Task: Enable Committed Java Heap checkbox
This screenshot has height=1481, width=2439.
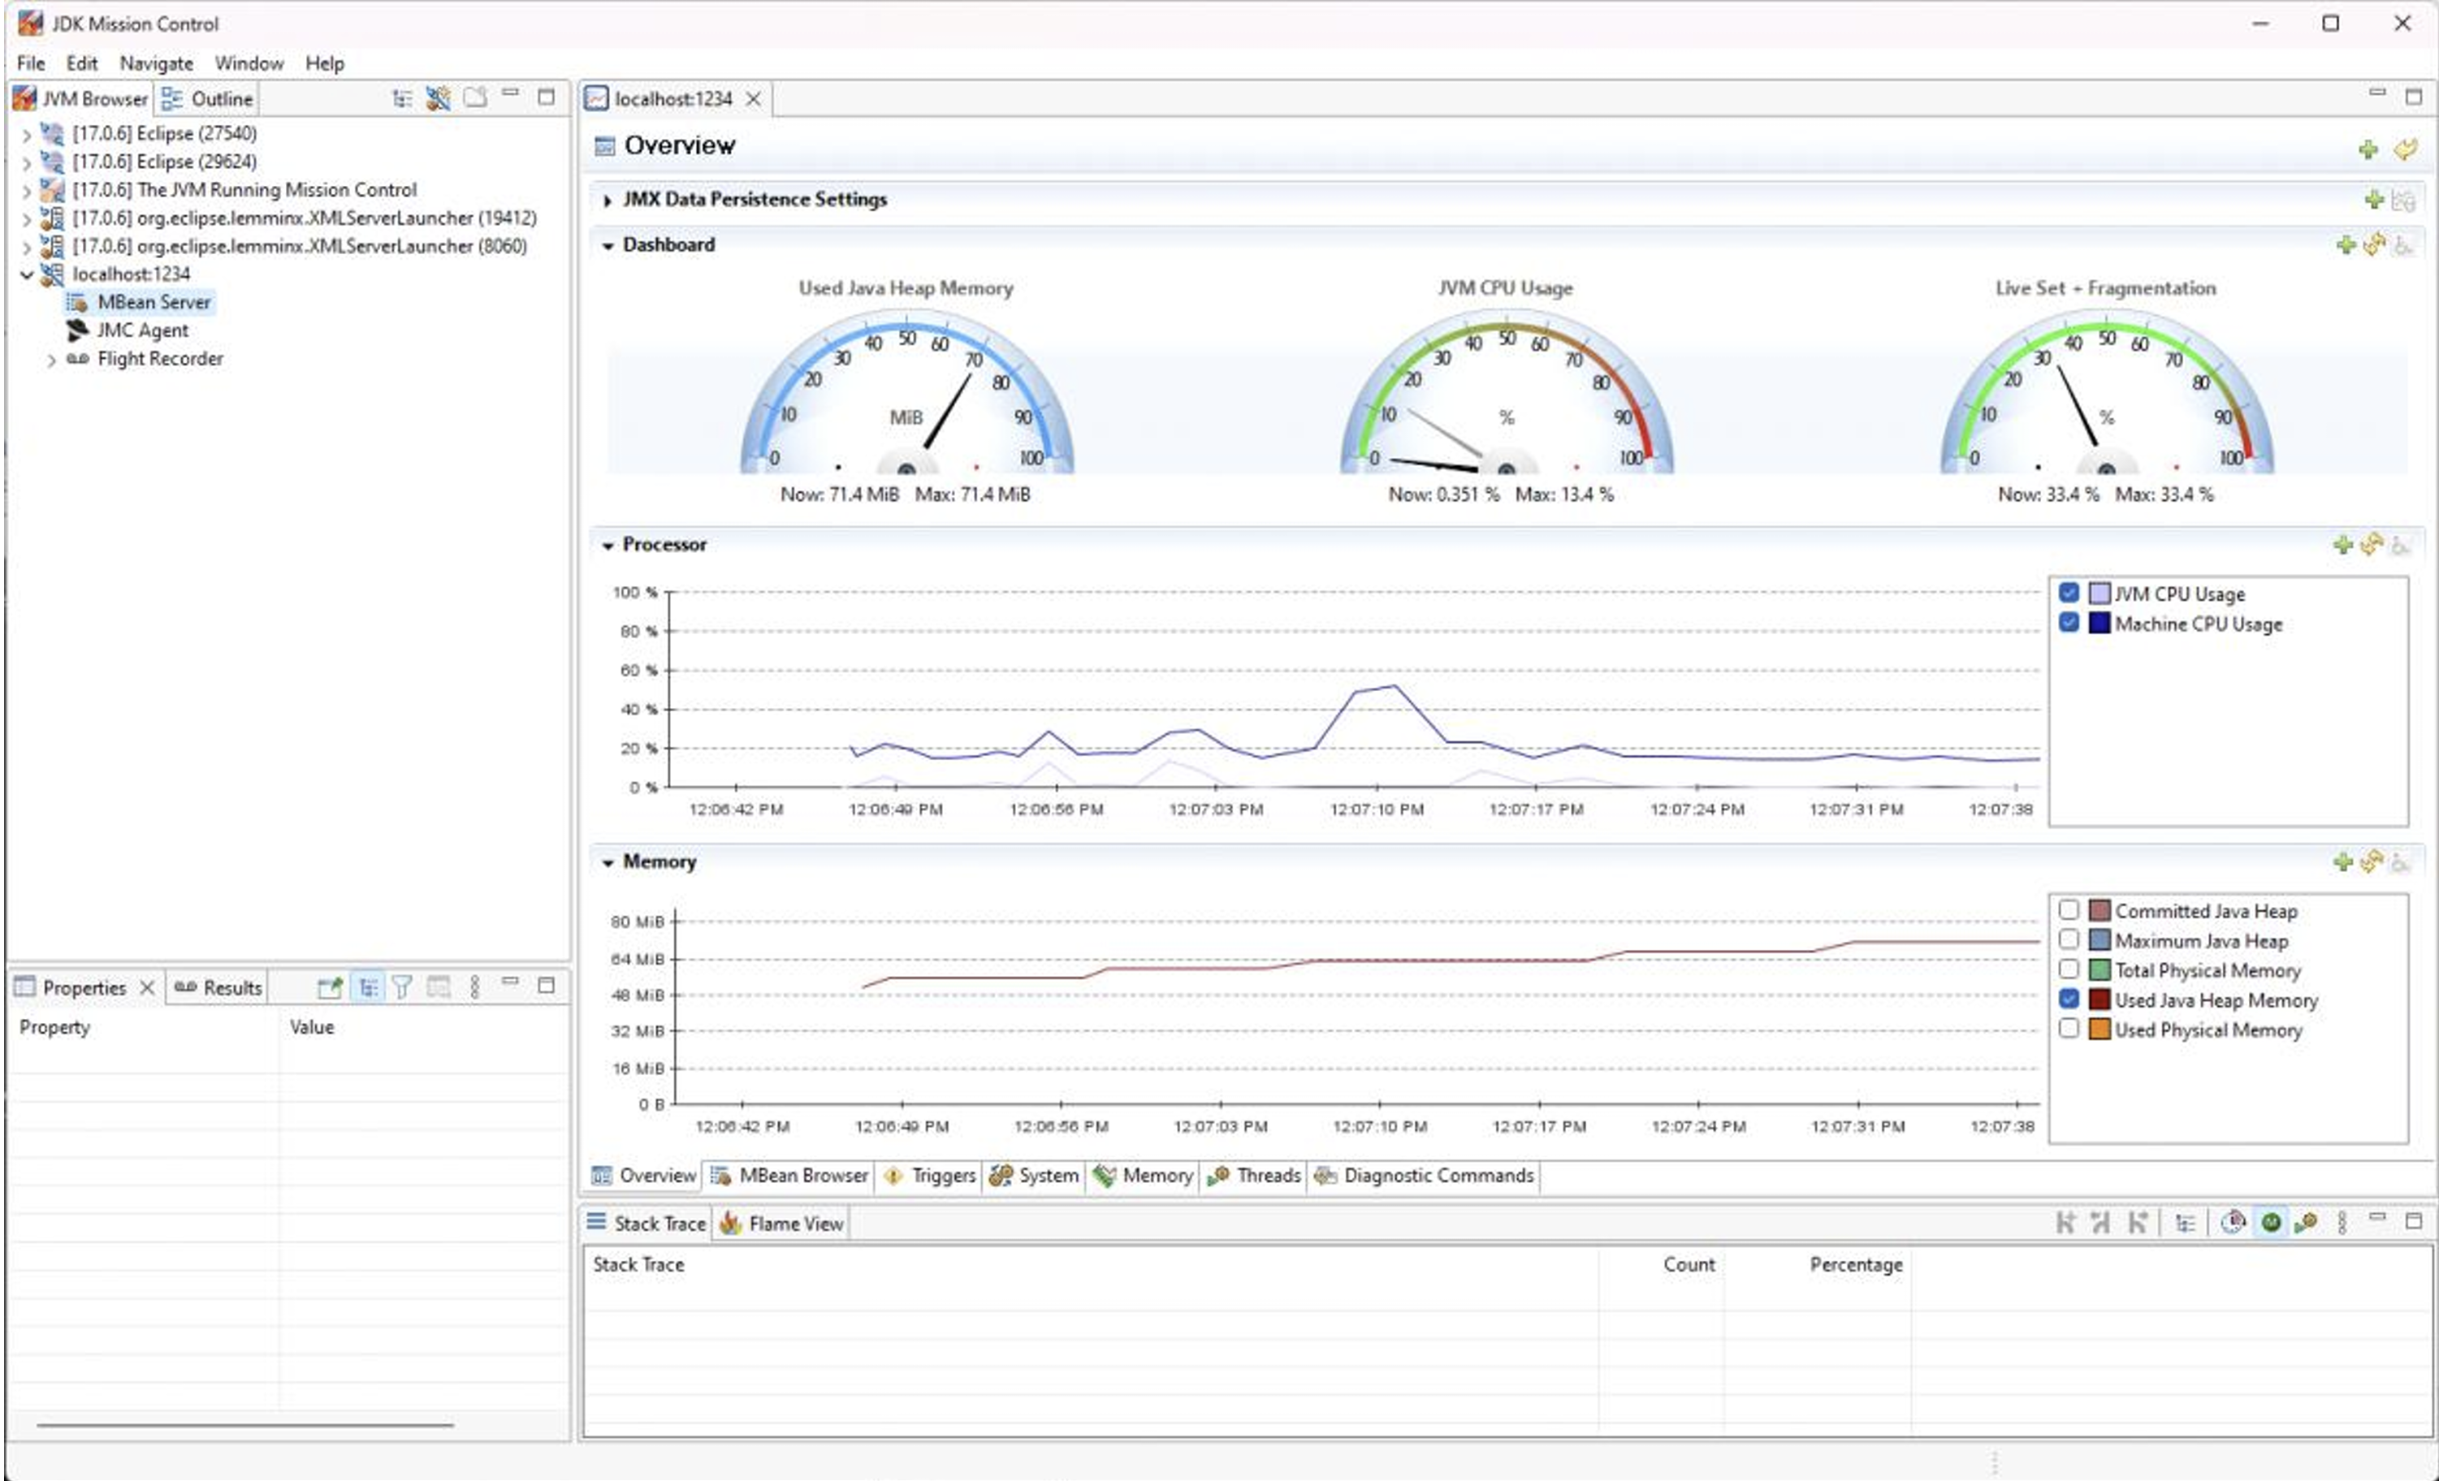Action: pyautogui.click(x=2069, y=909)
